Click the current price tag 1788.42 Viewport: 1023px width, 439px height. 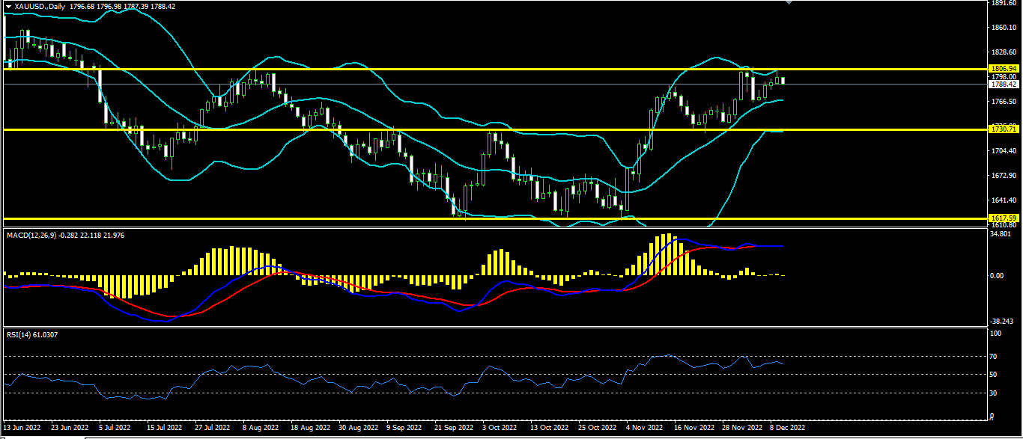[1003, 84]
